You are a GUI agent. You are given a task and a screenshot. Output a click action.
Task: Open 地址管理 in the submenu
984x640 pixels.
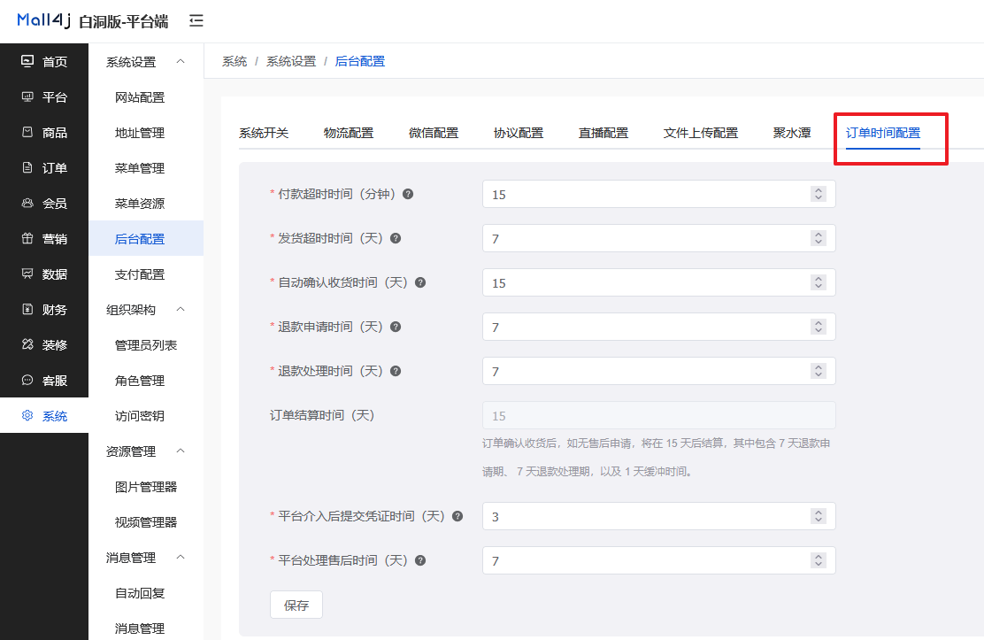pyautogui.click(x=139, y=133)
